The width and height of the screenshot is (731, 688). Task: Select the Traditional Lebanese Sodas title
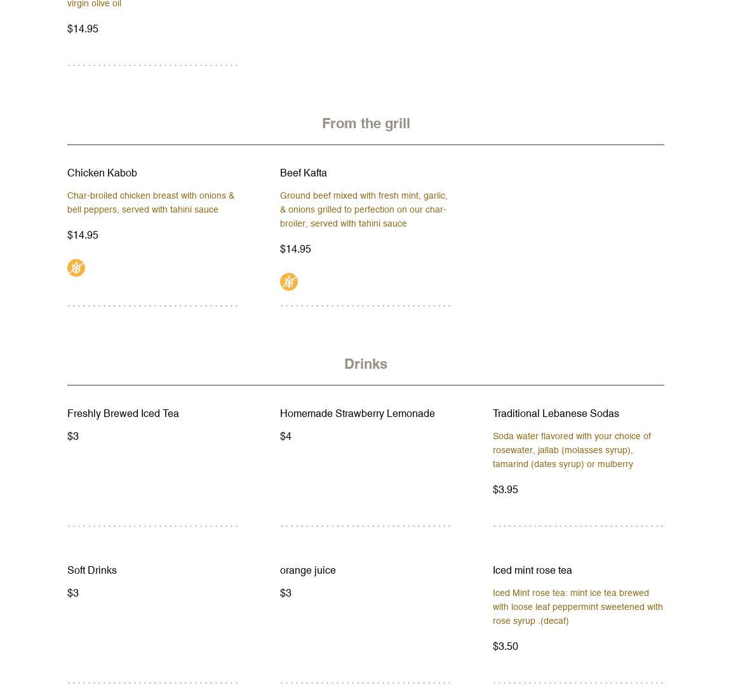pyautogui.click(x=556, y=413)
